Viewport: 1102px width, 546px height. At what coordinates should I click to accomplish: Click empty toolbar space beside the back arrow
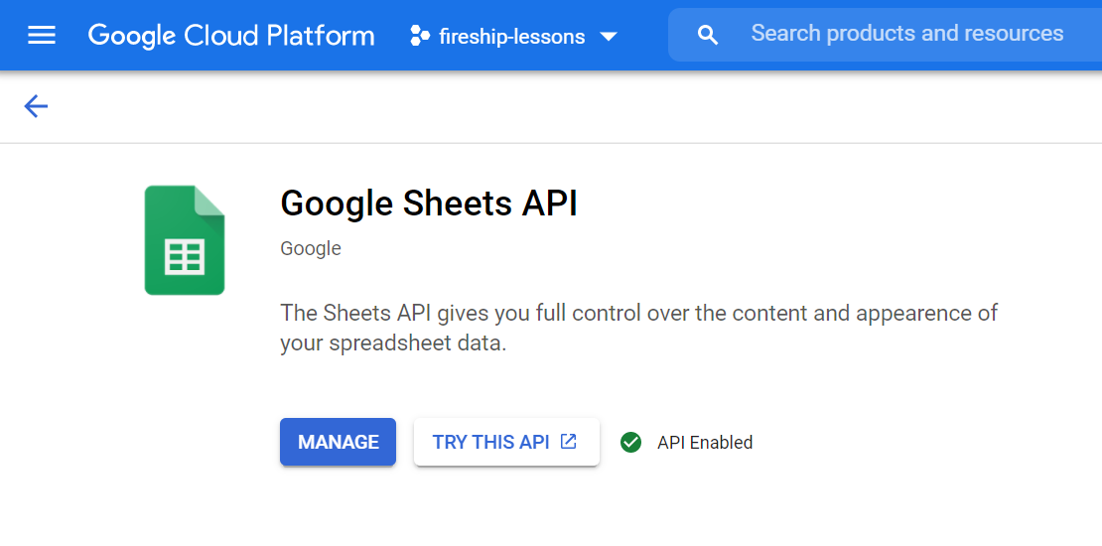(496, 106)
